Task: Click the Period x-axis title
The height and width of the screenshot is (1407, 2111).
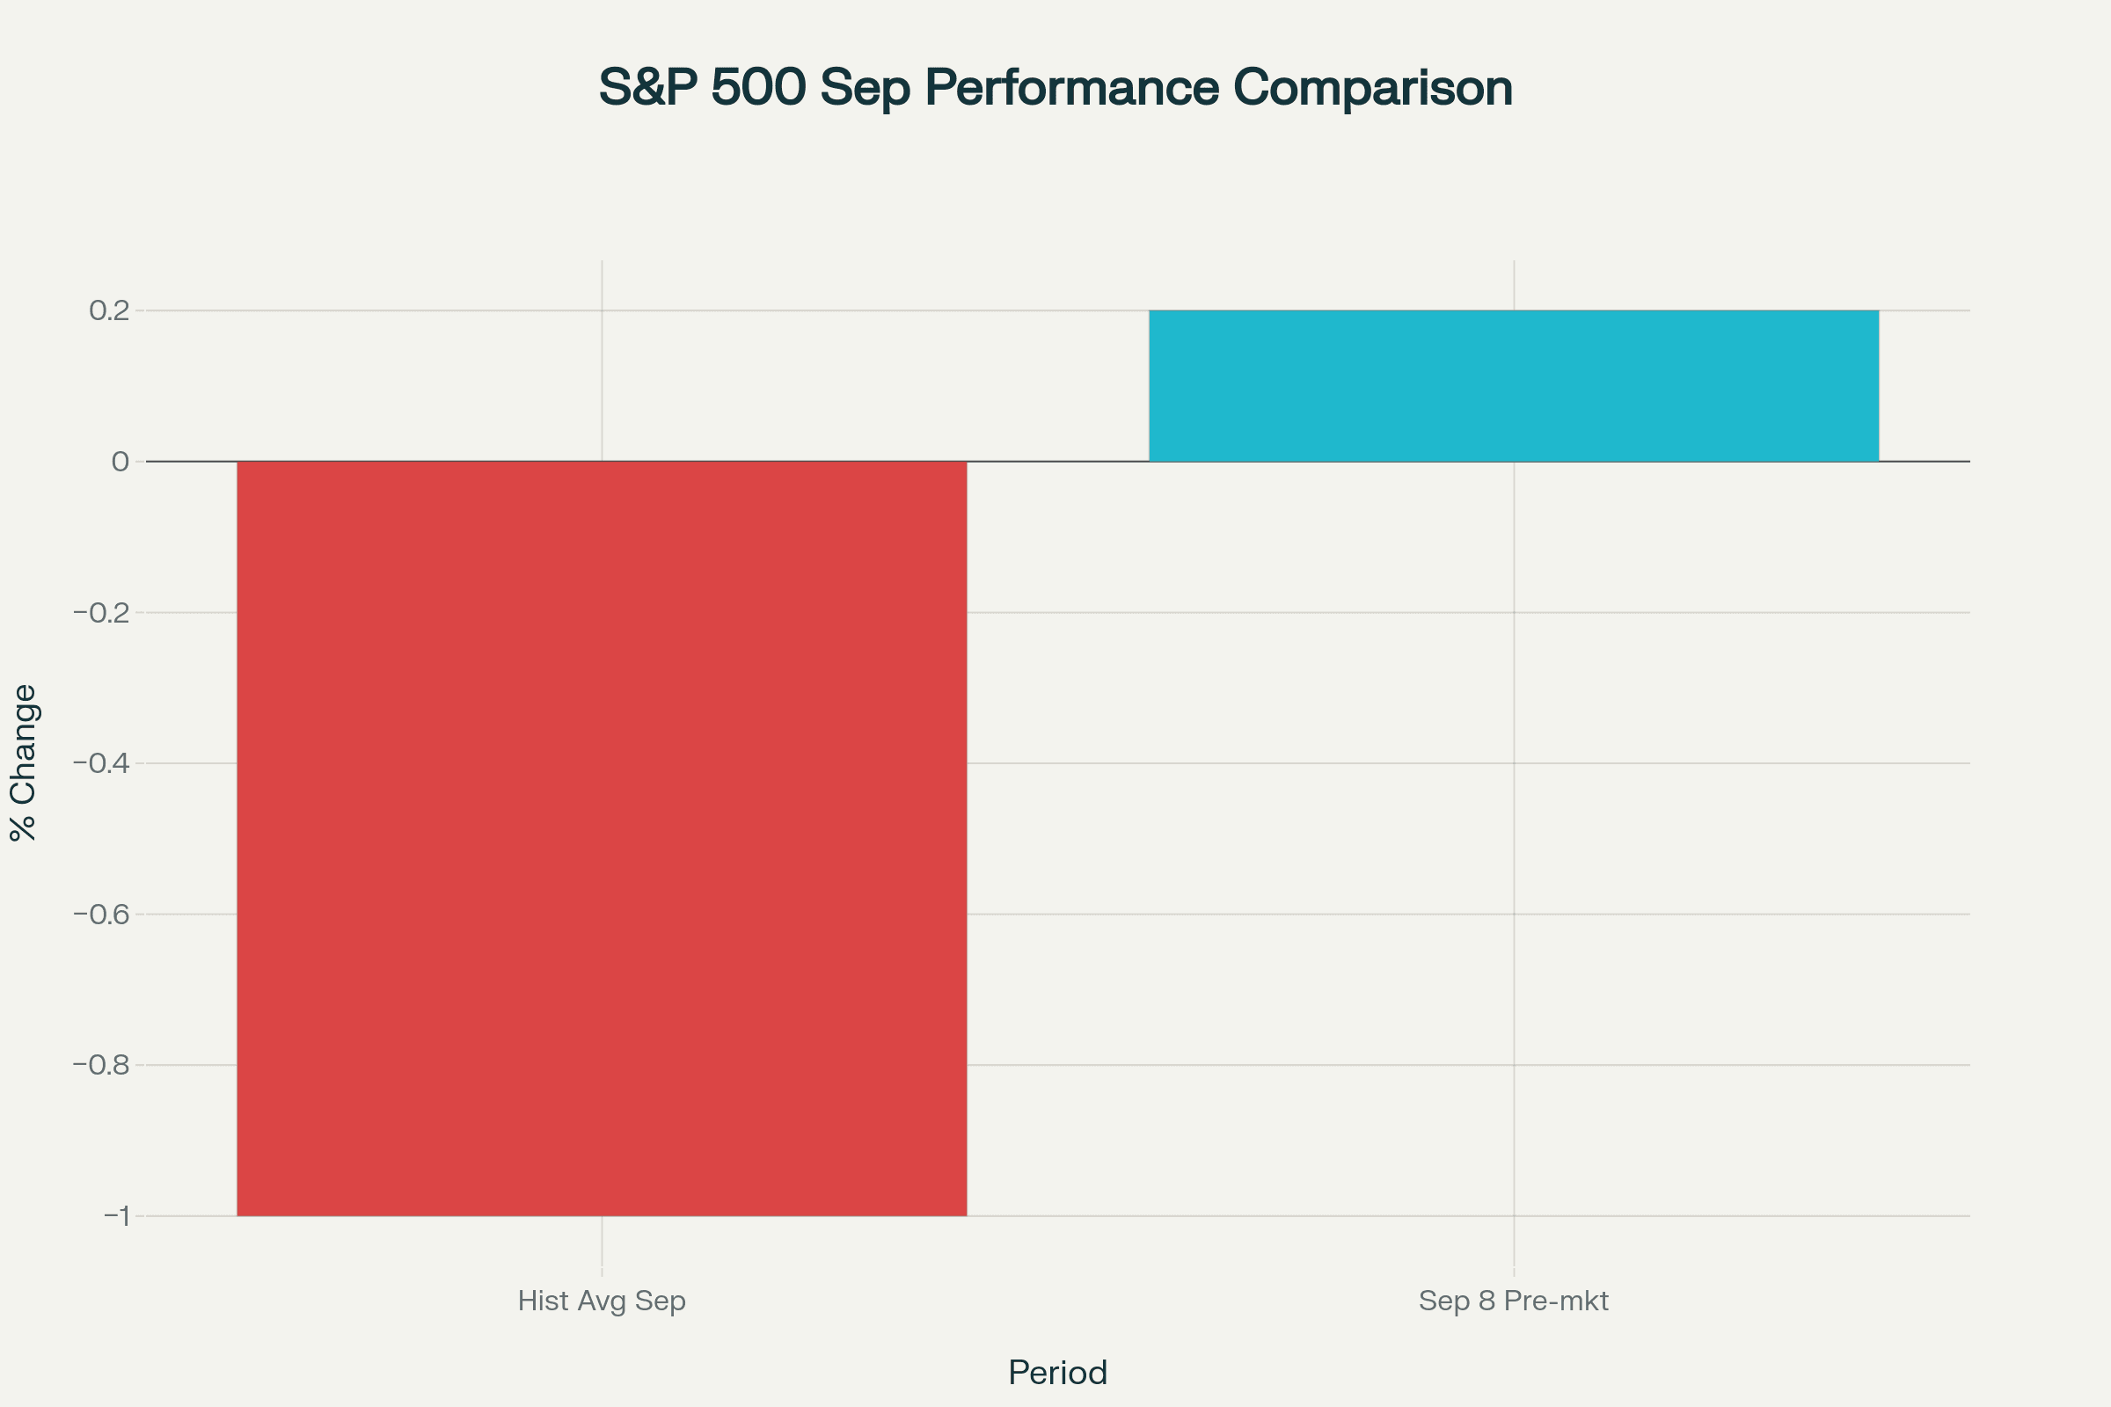Action: point(1057,1373)
